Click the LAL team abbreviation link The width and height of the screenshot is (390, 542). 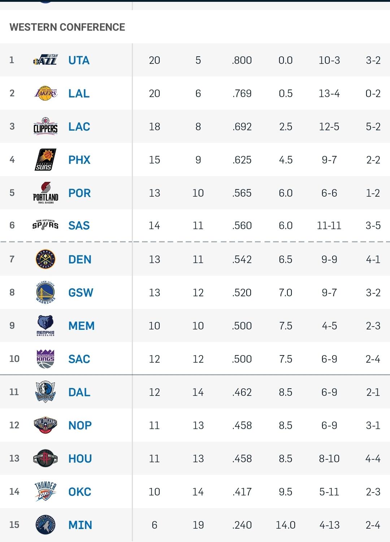click(x=79, y=93)
